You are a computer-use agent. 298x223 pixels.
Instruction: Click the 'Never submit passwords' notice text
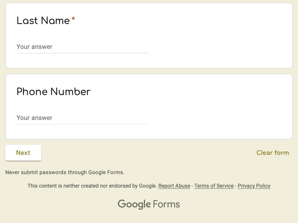(65, 172)
